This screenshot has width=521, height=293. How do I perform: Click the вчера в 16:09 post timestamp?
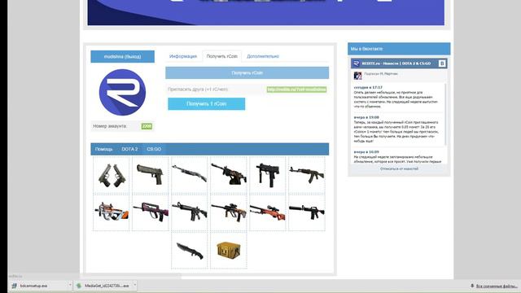(x=366, y=152)
